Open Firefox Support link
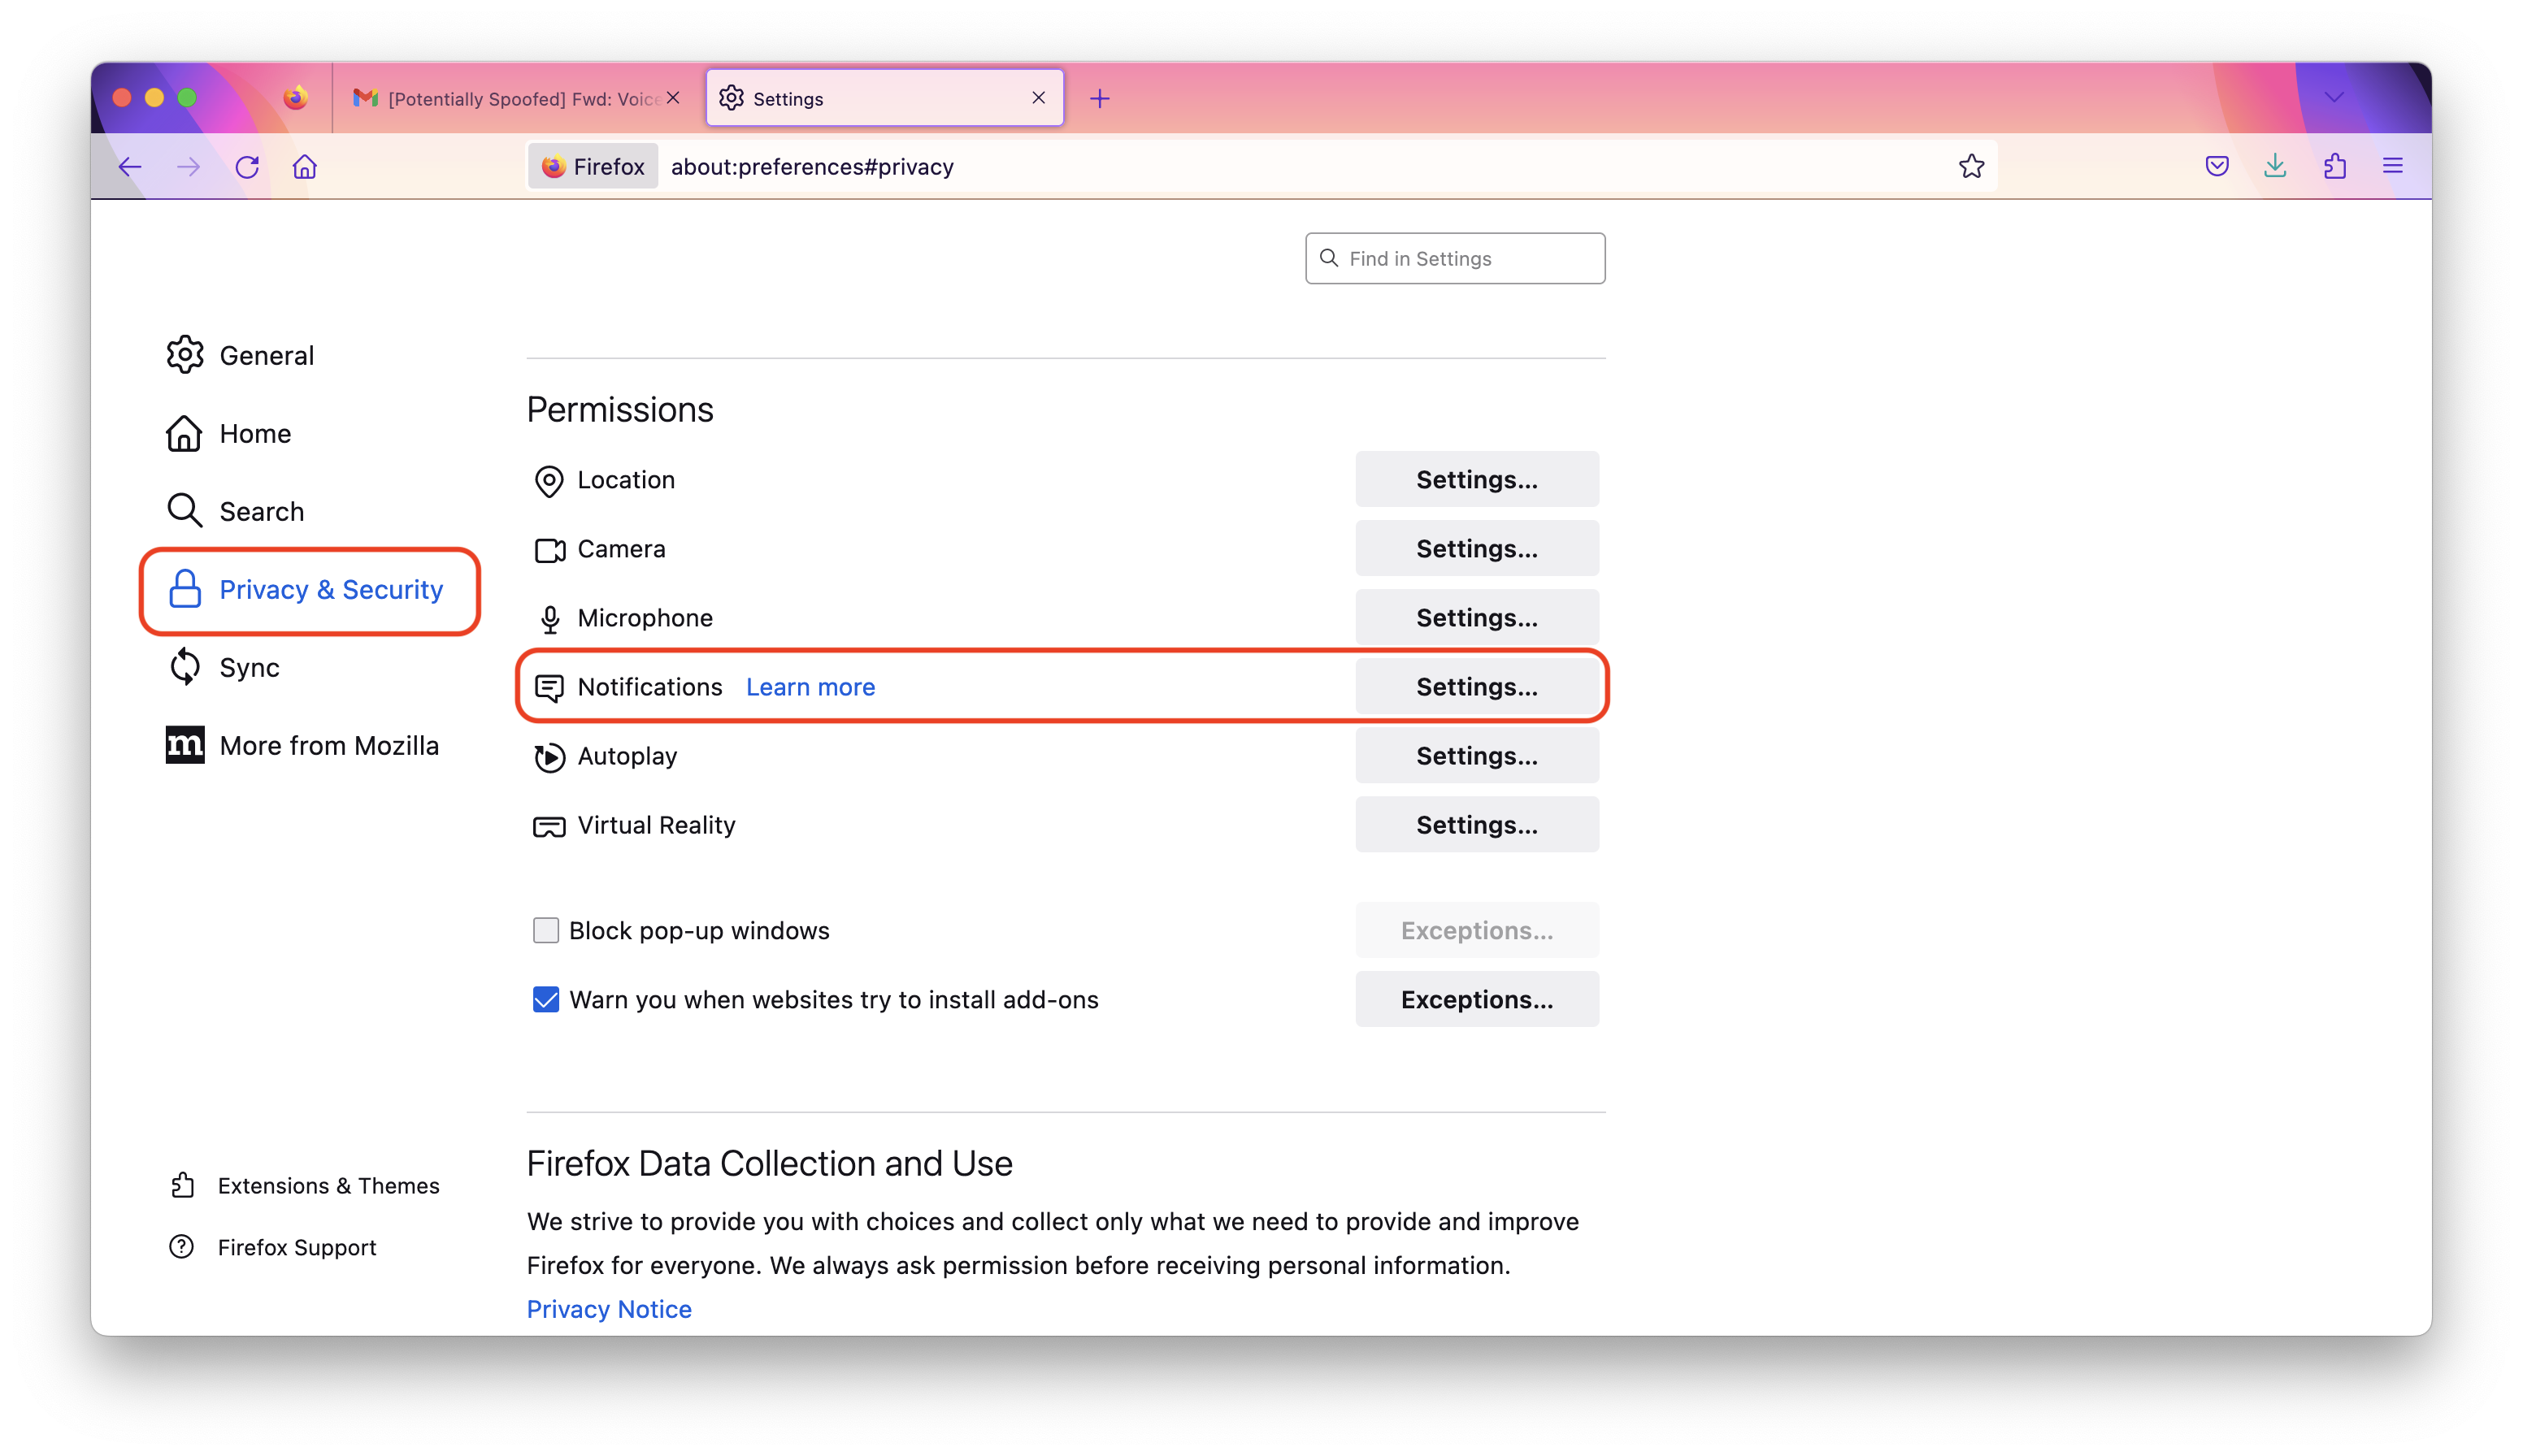 (x=273, y=1247)
